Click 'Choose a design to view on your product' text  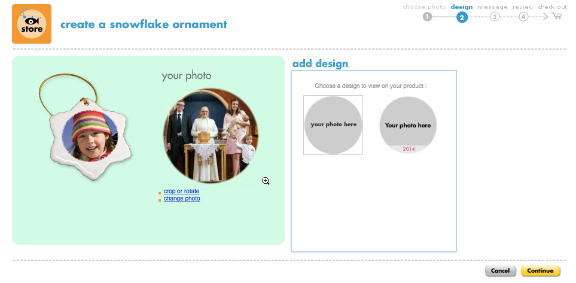coord(371,86)
